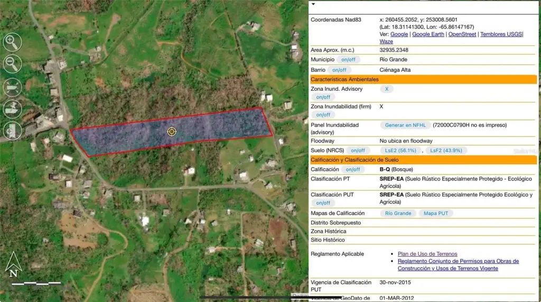This screenshot has height=302, width=541.
Task: Collapse the info panel using top arrow
Action: (313, 4)
